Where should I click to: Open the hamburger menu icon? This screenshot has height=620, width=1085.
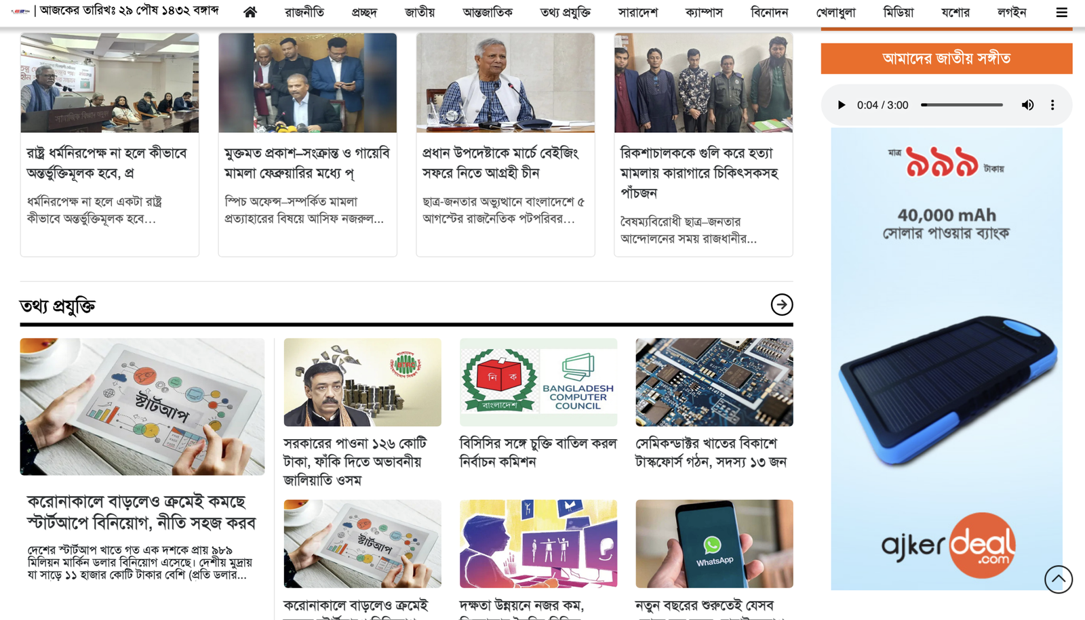pos(1061,12)
